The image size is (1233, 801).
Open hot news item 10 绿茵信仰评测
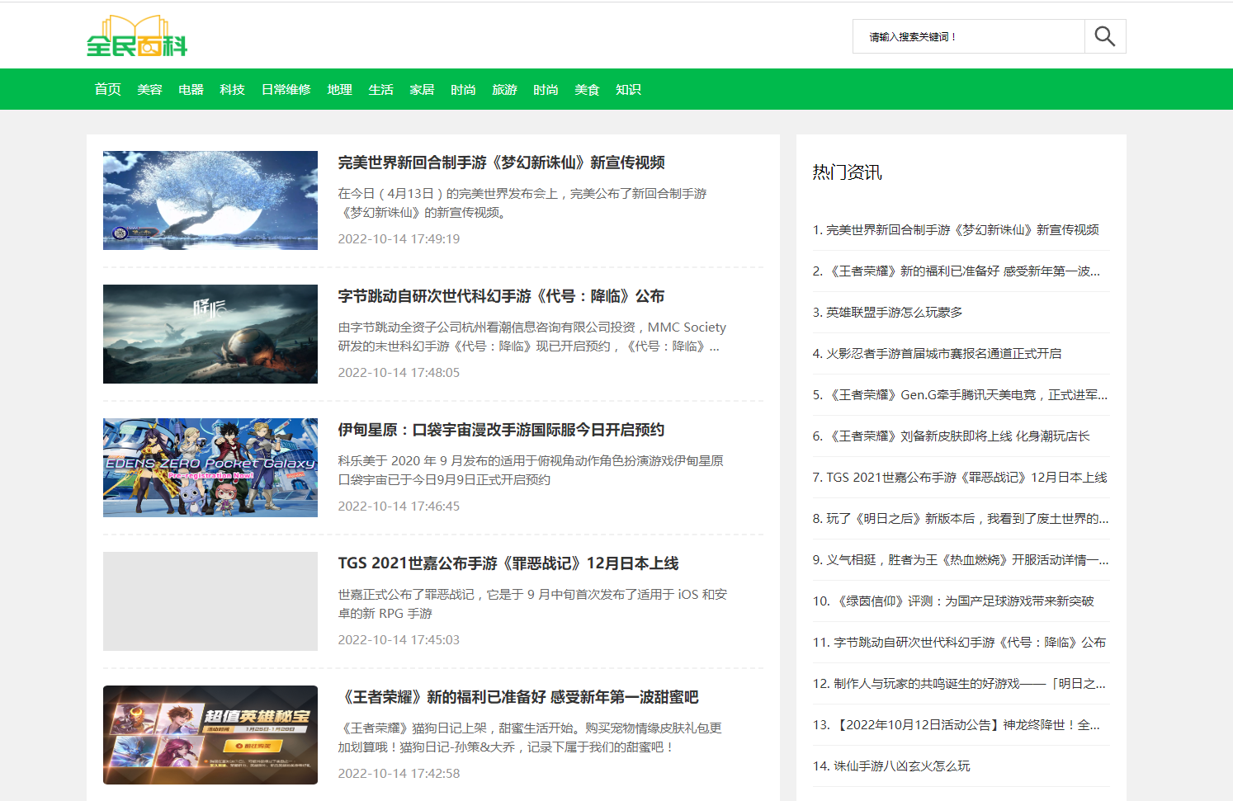click(x=953, y=601)
